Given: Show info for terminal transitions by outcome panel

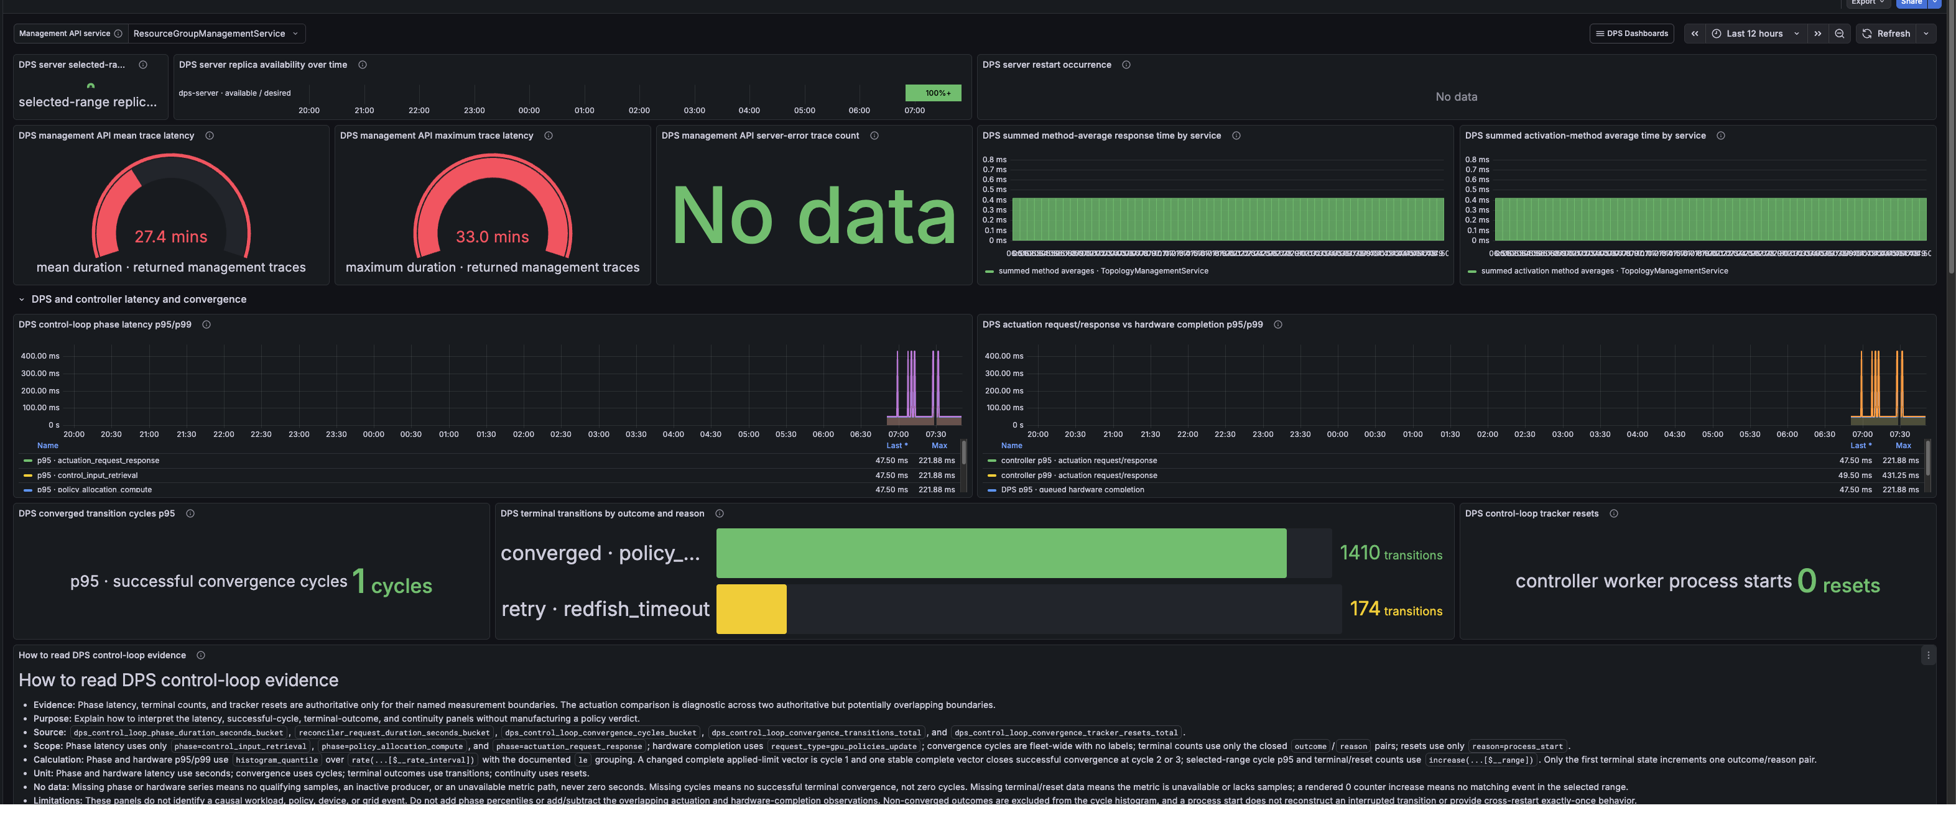Looking at the screenshot, I should tap(719, 513).
